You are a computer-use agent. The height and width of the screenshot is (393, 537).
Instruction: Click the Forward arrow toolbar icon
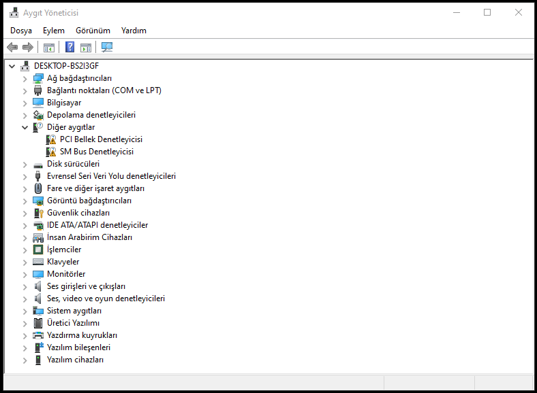[x=28, y=47]
